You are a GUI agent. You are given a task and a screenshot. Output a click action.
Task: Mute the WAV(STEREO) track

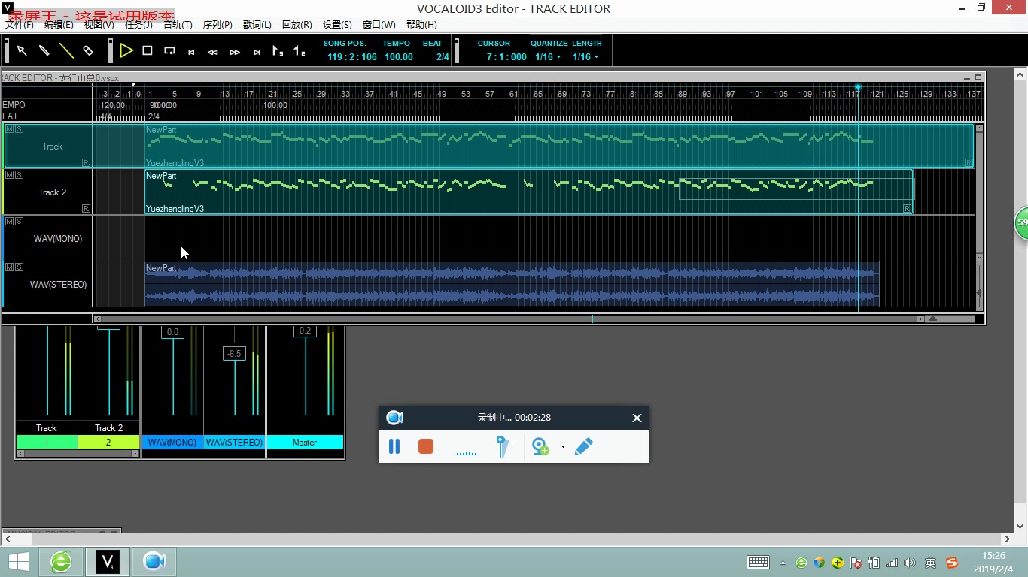[9, 267]
